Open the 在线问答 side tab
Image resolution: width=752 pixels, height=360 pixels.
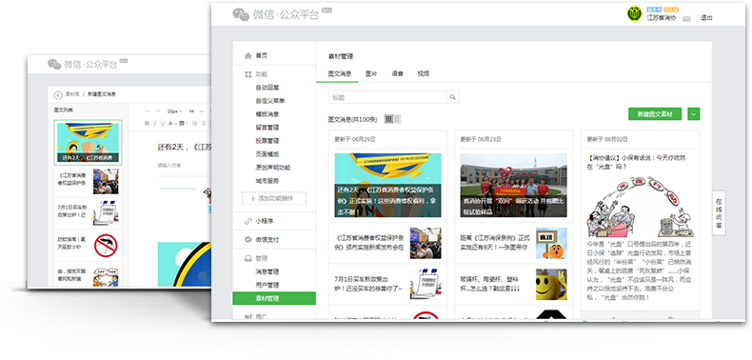pyautogui.click(x=719, y=213)
